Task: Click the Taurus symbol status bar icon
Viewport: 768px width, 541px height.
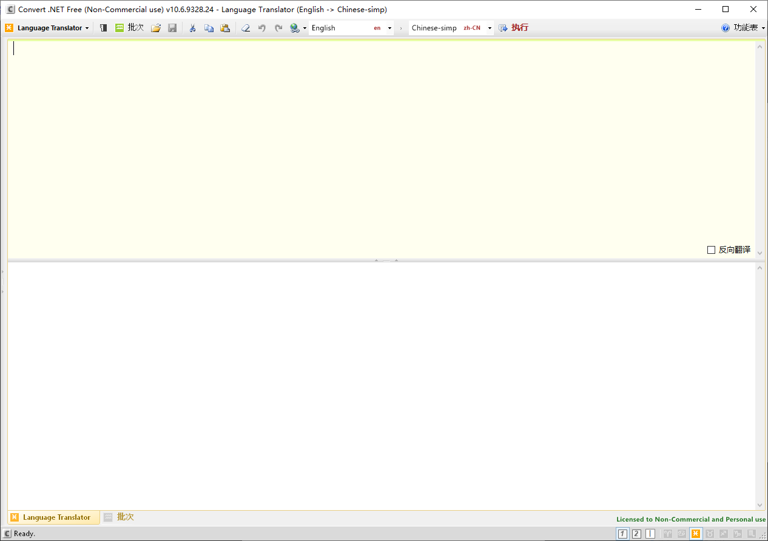Action: click(710, 534)
